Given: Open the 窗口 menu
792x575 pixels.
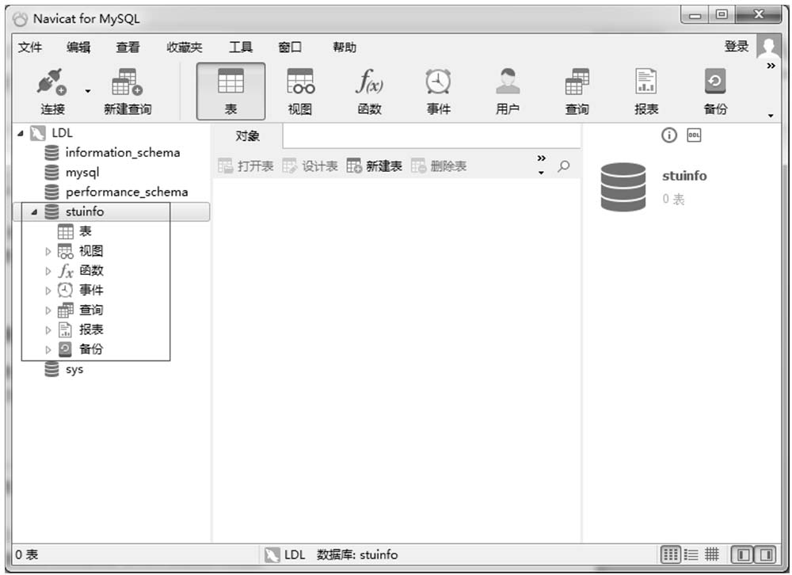Looking at the screenshot, I should pos(290,48).
